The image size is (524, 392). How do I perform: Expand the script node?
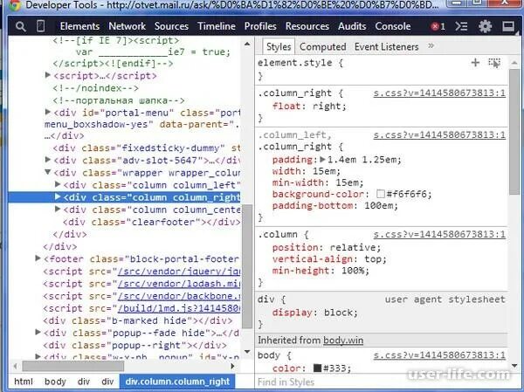tap(48, 75)
